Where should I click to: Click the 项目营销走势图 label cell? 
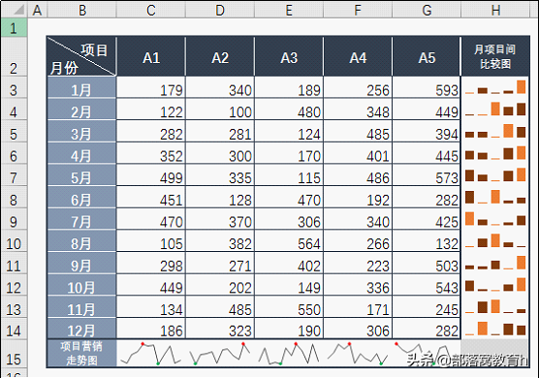81,353
